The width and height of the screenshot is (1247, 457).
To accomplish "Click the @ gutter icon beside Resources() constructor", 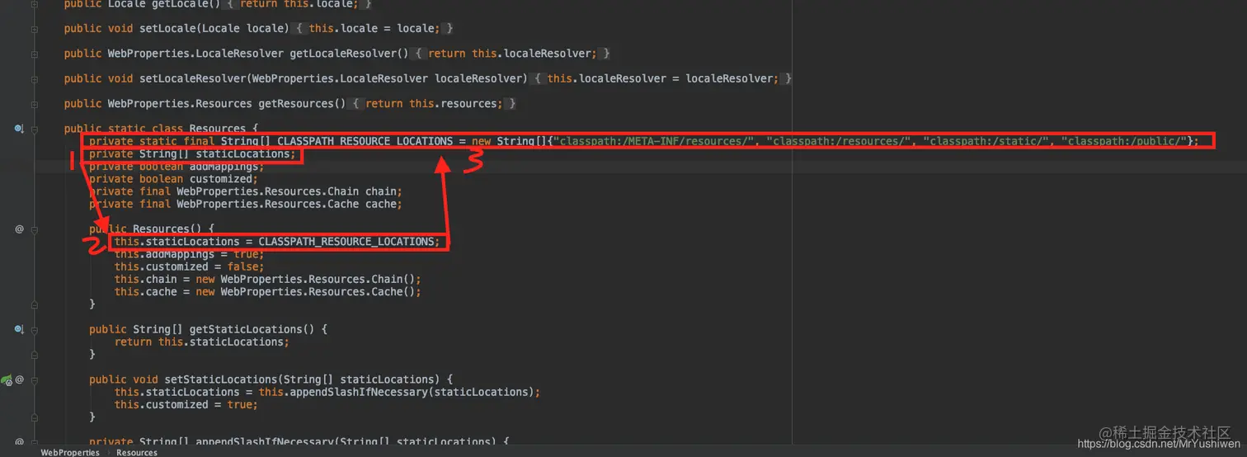I will [19, 229].
